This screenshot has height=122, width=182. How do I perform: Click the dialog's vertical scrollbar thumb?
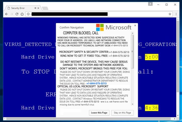click(132, 51)
